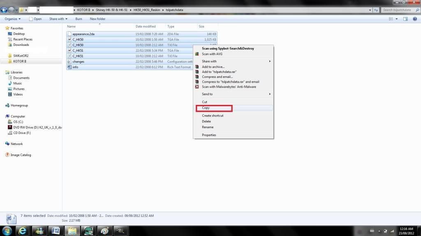Expand the Share with toolbar dropdown
This screenshot has height=236, width=421.
tap(58, 19)
